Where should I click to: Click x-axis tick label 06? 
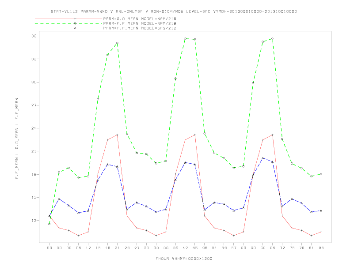(x=69, y=248)
